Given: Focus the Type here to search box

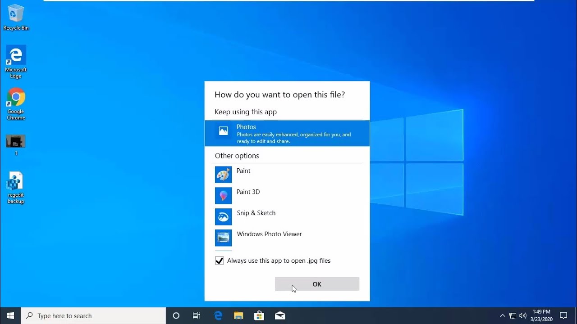Looking at the screenshot, I should tap(93, 315).
